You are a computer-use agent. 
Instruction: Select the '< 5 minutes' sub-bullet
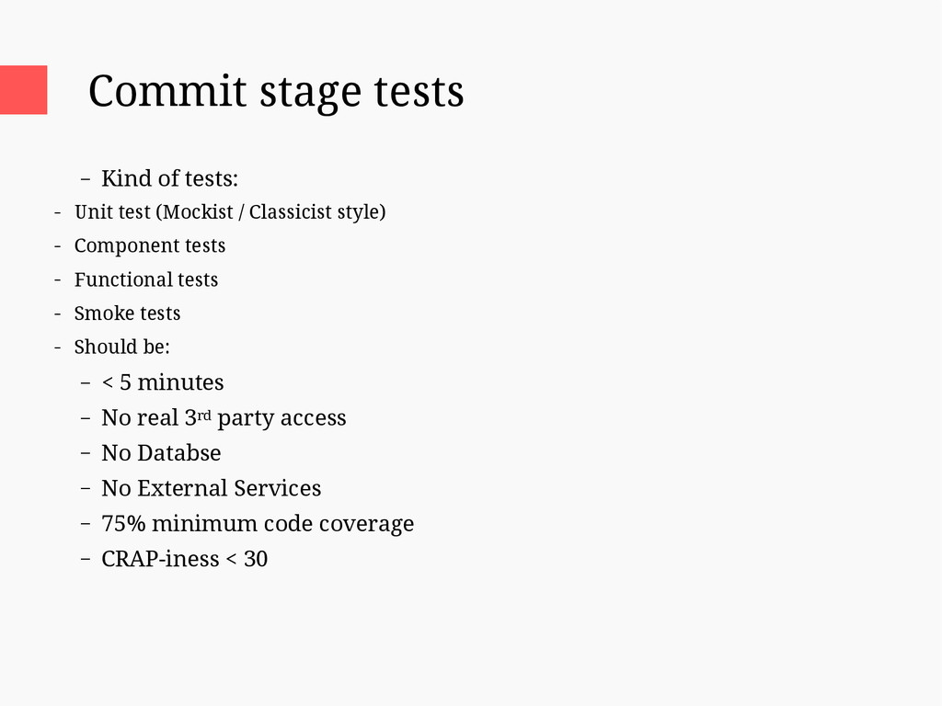pyautogui.click(x=162, y=382)
